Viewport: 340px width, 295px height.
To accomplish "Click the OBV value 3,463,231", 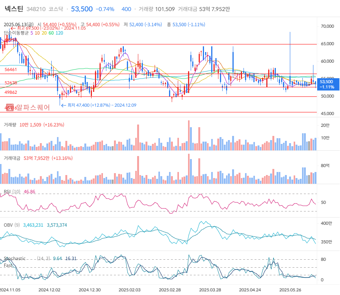I will pyautogui.click(x=33, y=225).
